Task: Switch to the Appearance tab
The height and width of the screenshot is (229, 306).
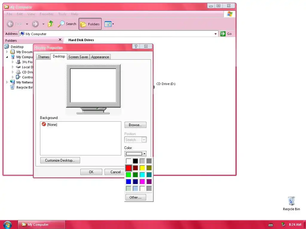Action: point(100,57)
